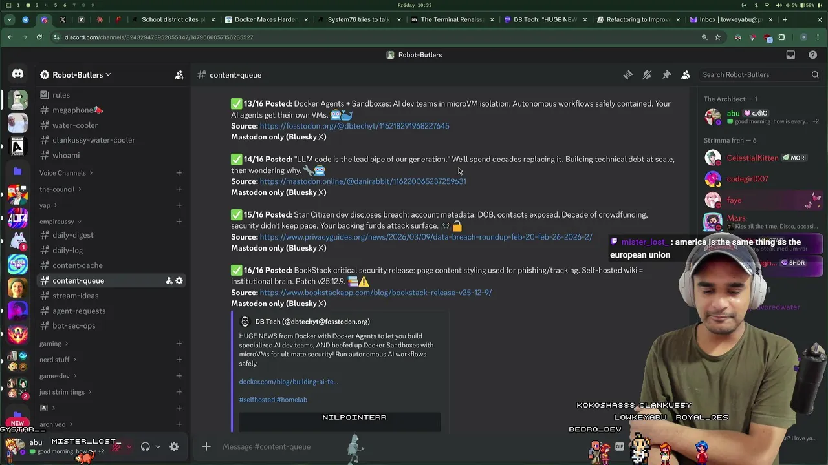Open a new browser tab with plus
The image size is (828, 465).
tap(785, 19)
